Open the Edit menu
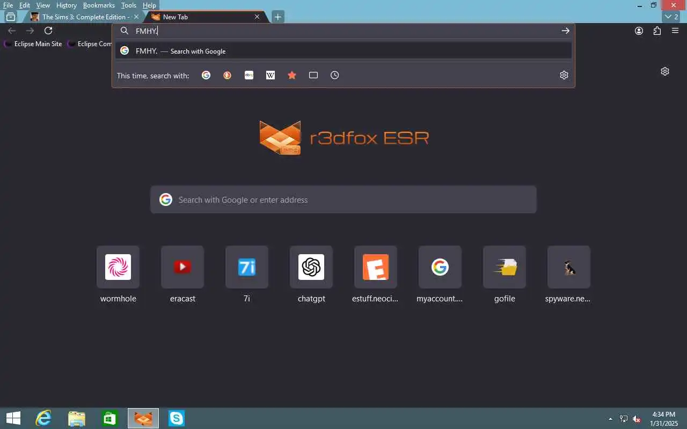The image size is (687, 429). click(x=25, y=5)
